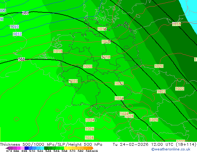The height and width of the screenshot is (152, 197).
Task: Click the legend value 582
Action: coord(80,151)
